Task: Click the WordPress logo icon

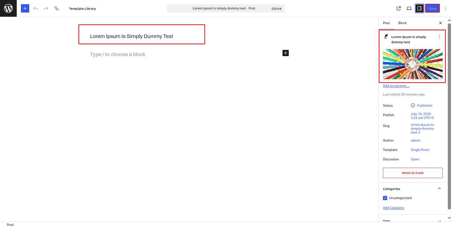Action: click(x=8, y=8)
